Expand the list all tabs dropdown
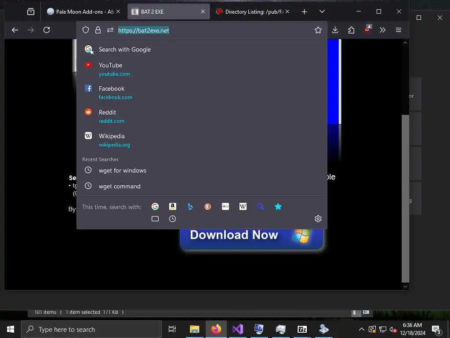Viewport: 450px width, 338px height. click(x=322, y=11)
